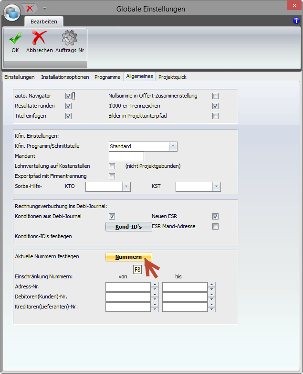Open the KST dropdown
The image size is (303, 374).
click(x=216, y=187)
